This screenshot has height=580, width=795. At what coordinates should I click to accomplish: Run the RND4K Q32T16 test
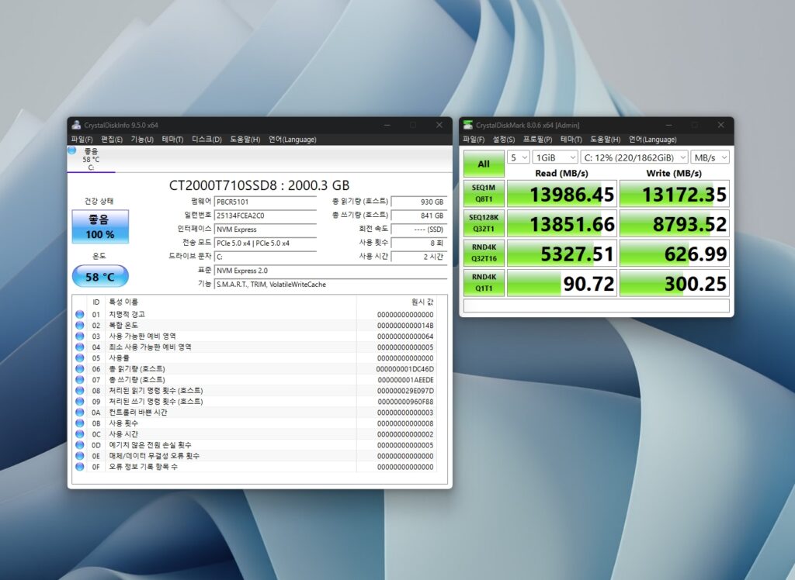484,253
